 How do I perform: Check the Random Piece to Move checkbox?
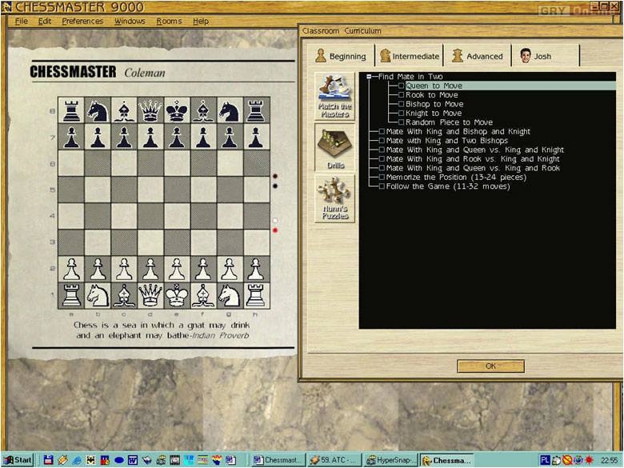point(401,122)
